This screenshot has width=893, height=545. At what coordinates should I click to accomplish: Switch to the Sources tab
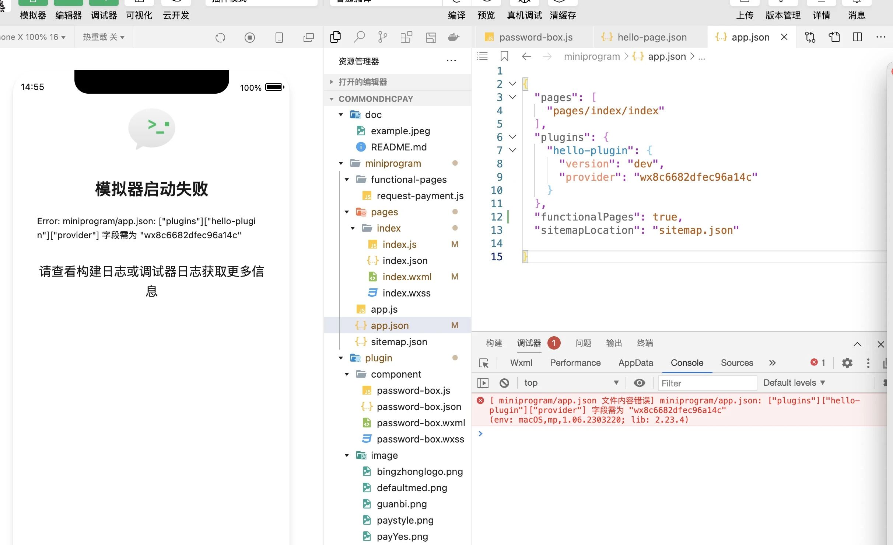tap(737, 363)
